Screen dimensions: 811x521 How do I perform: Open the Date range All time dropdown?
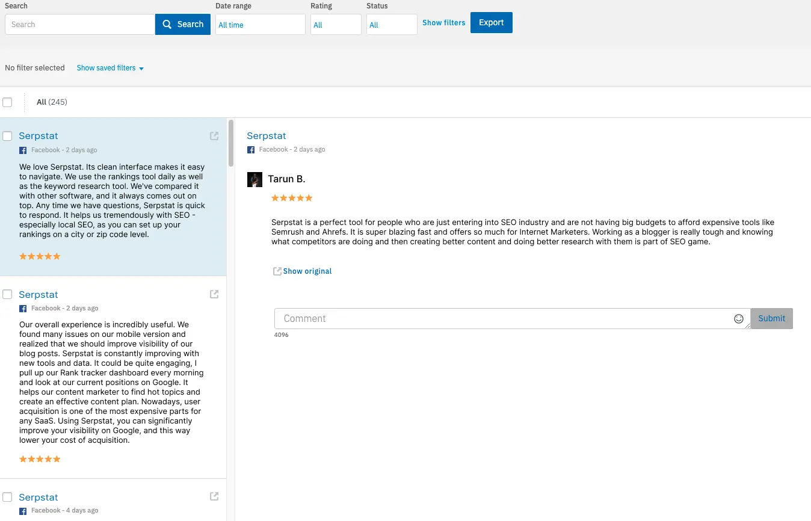(x=261, y=25)
